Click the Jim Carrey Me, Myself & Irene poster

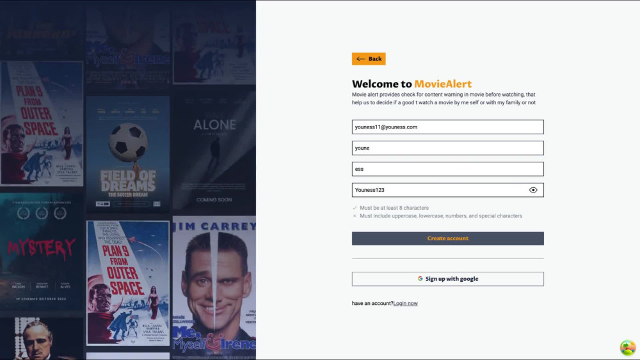[214, 288]
